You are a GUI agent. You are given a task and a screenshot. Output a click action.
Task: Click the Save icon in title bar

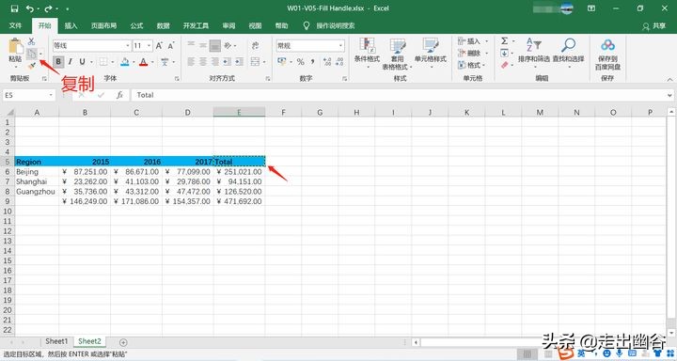tap(14, 8)
